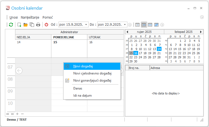Select the highlighted second calendar view icon
The height and width of the screenshot is (127, 209).
pos(144,25)
